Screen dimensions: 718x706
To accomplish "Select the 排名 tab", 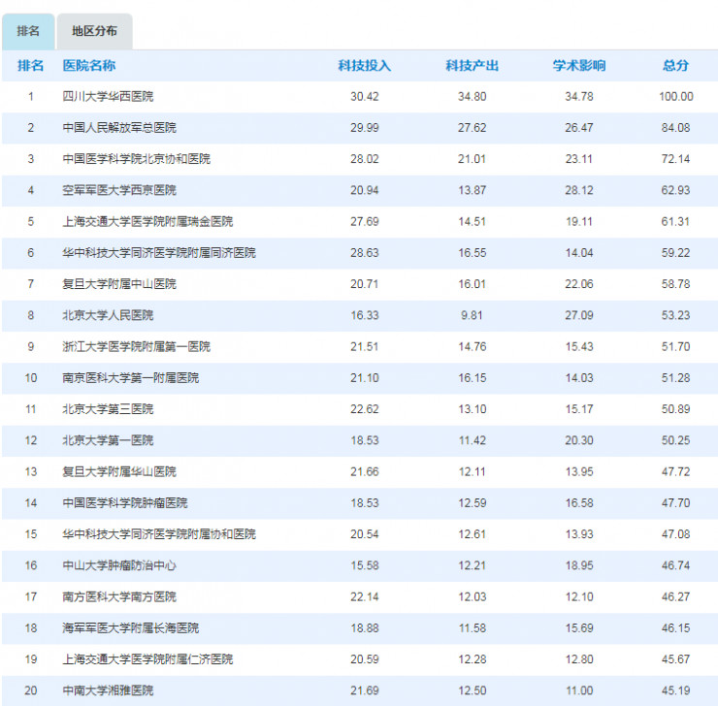I will click(28, 31).
